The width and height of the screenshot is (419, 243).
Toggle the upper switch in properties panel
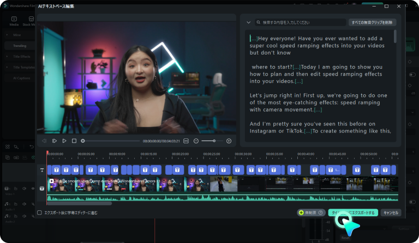coord(412,75)
